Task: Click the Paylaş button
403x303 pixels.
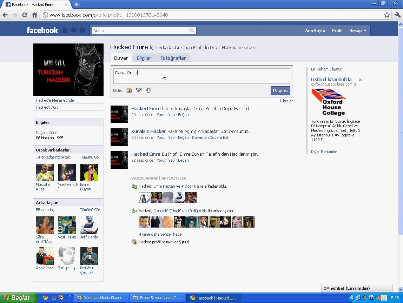Action: [280, 90]
